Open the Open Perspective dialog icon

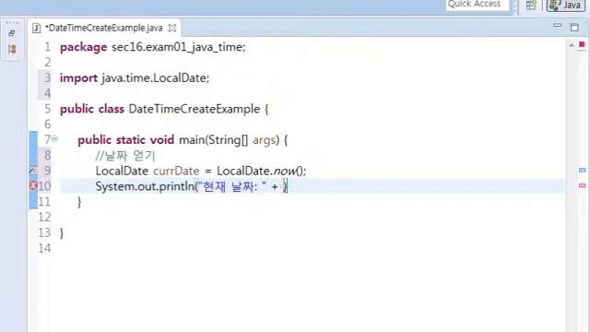(531, 6)
